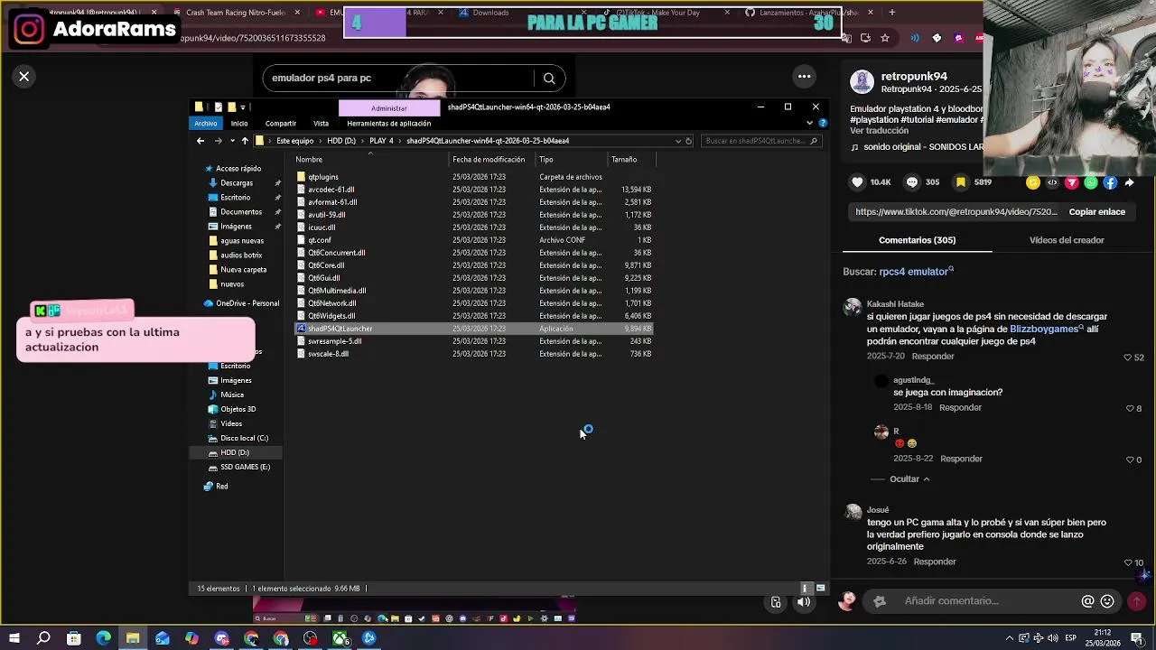Click Este equipo in the address breadcrumb
This screenshot has width=1156, height=650.
pyautogui.click(x=294, y=141)
